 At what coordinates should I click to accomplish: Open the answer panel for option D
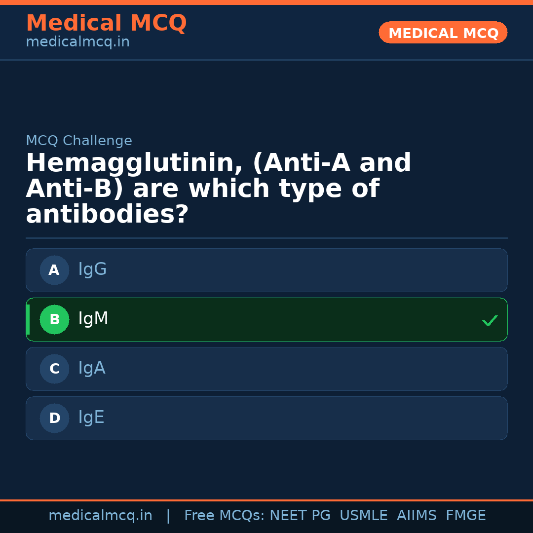(266, 418)
